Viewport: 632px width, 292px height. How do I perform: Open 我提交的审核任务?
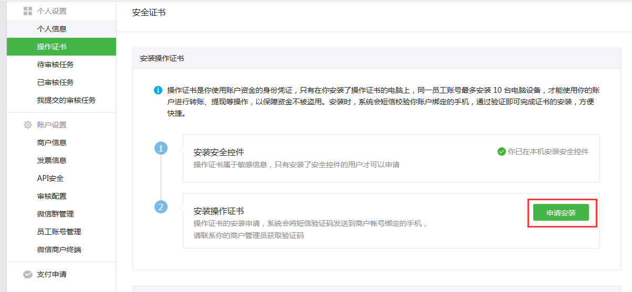coord(66,100)
